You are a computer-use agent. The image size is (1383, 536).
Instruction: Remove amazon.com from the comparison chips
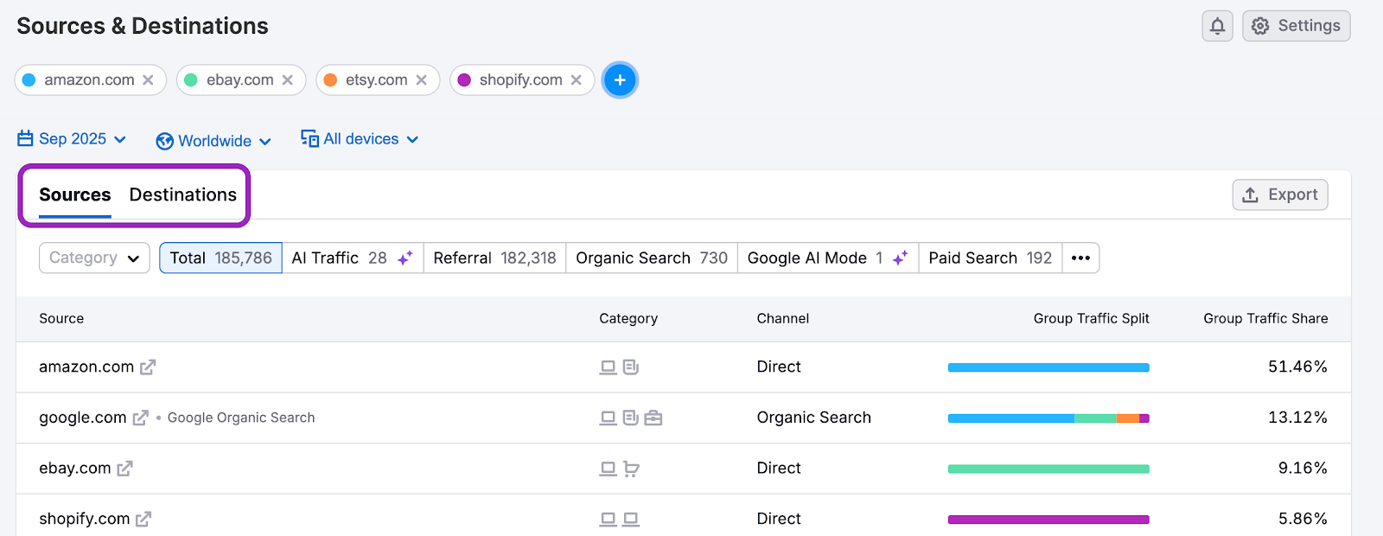pos(149,80)
